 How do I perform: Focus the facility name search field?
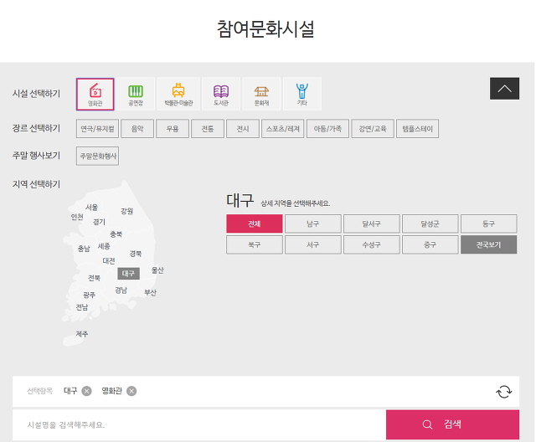click(x=199, y=425)
